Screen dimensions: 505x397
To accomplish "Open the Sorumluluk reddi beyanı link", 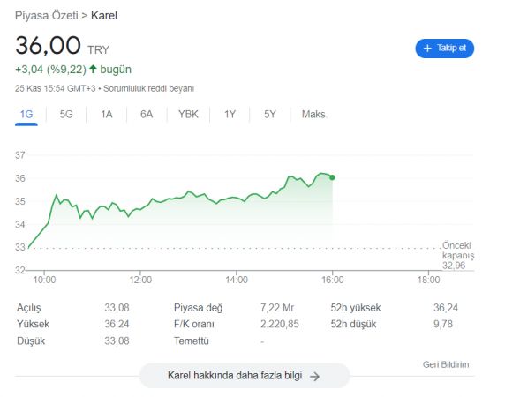I will [148, 88].
